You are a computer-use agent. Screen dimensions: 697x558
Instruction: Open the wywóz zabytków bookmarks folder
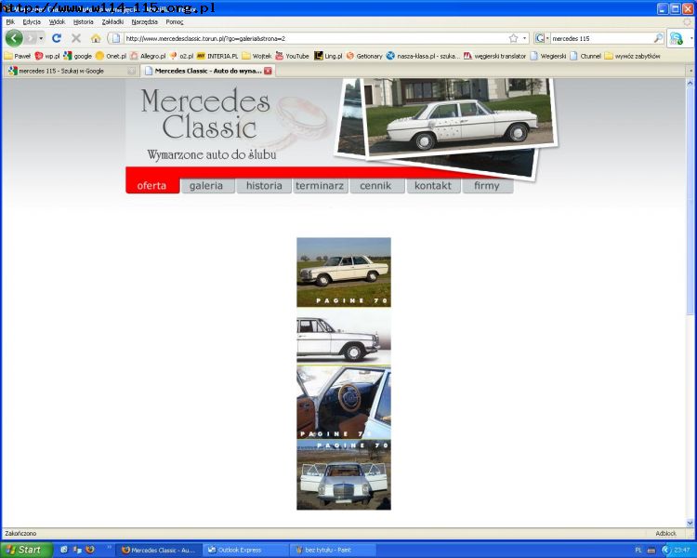tap(632, 56)
